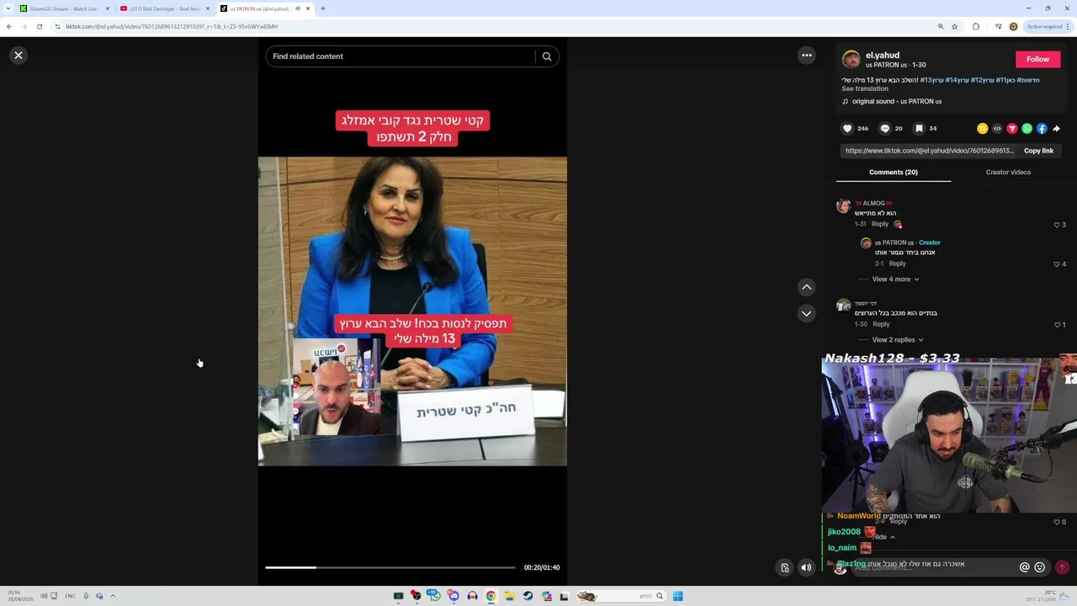Like the ALMOG comment heart

(x=1057, y=225)
